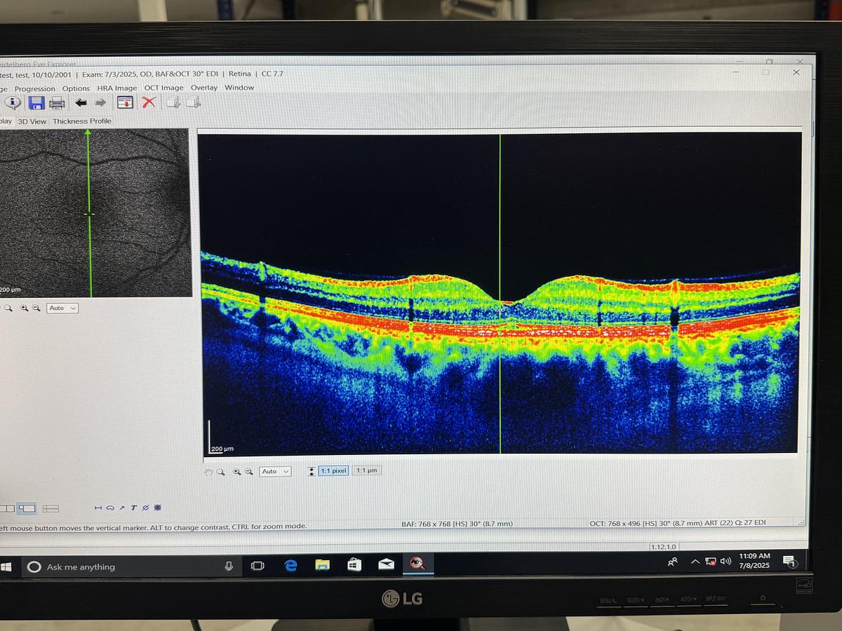Open Auto zoom dropdown below fundus image
The image size is (842, 631).
[x=62, y=308]
